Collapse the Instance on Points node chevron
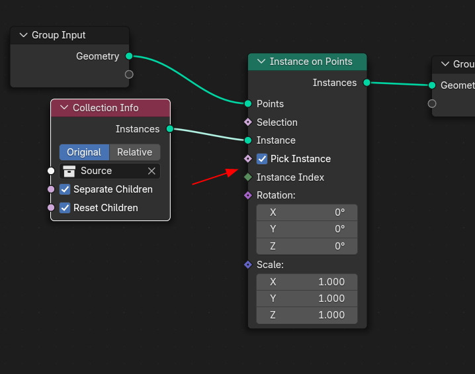Viewport: 475px width, 374px height. click(261, 62)
